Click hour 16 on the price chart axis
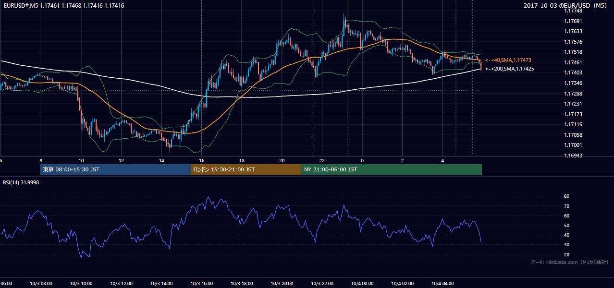The image size is (614, 288). tap(202, 160)
